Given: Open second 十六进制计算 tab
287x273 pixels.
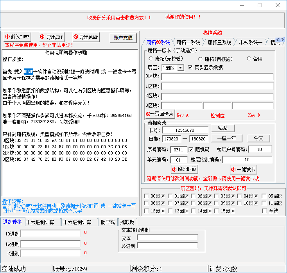Looking at the screenshot, I should 80,222.
